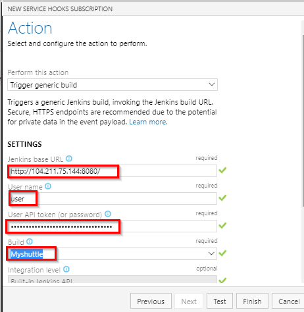Show info tooltip for User name
Viewport: 304px width, 312px height.
click(x=48, y=186)
